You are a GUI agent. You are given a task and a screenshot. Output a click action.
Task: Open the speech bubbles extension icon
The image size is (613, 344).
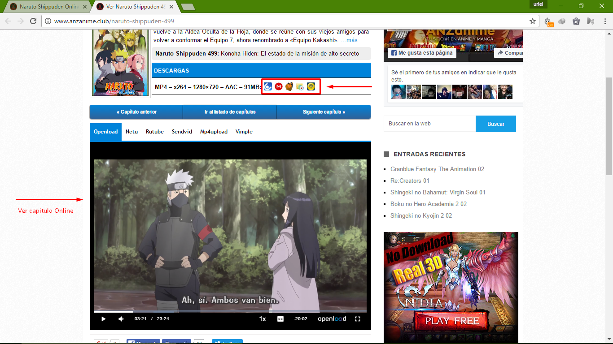562,21
